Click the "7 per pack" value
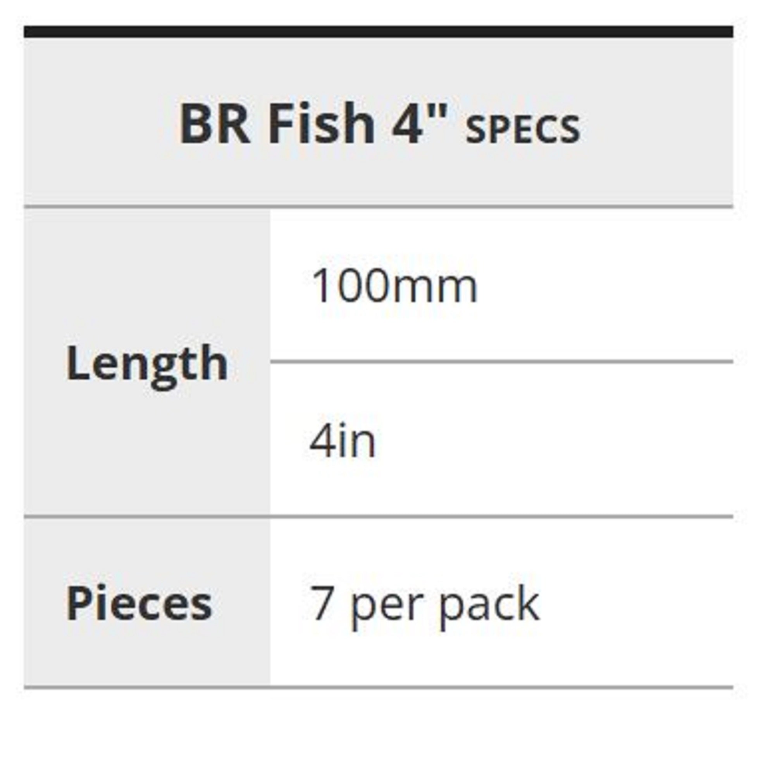 click(425, 604)
